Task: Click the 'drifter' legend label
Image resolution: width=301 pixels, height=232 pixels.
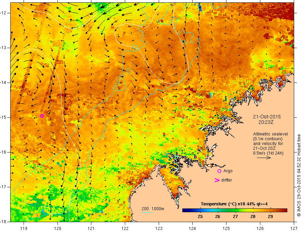Action: (226, 180)
